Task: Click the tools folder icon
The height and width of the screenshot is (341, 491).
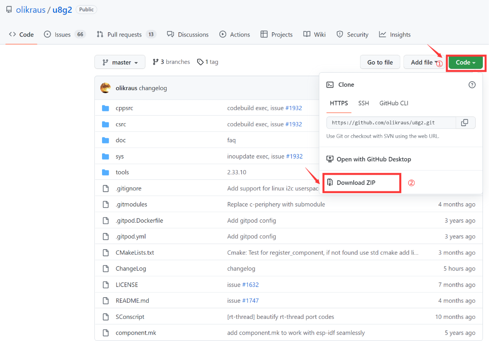Action: coord(105,172)
